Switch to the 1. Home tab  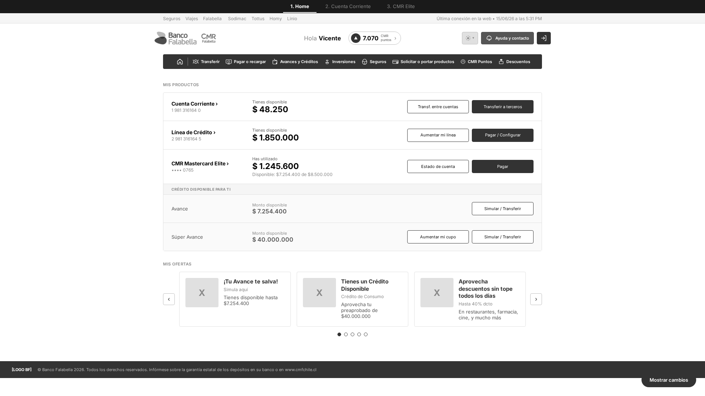tap(300, 6)
